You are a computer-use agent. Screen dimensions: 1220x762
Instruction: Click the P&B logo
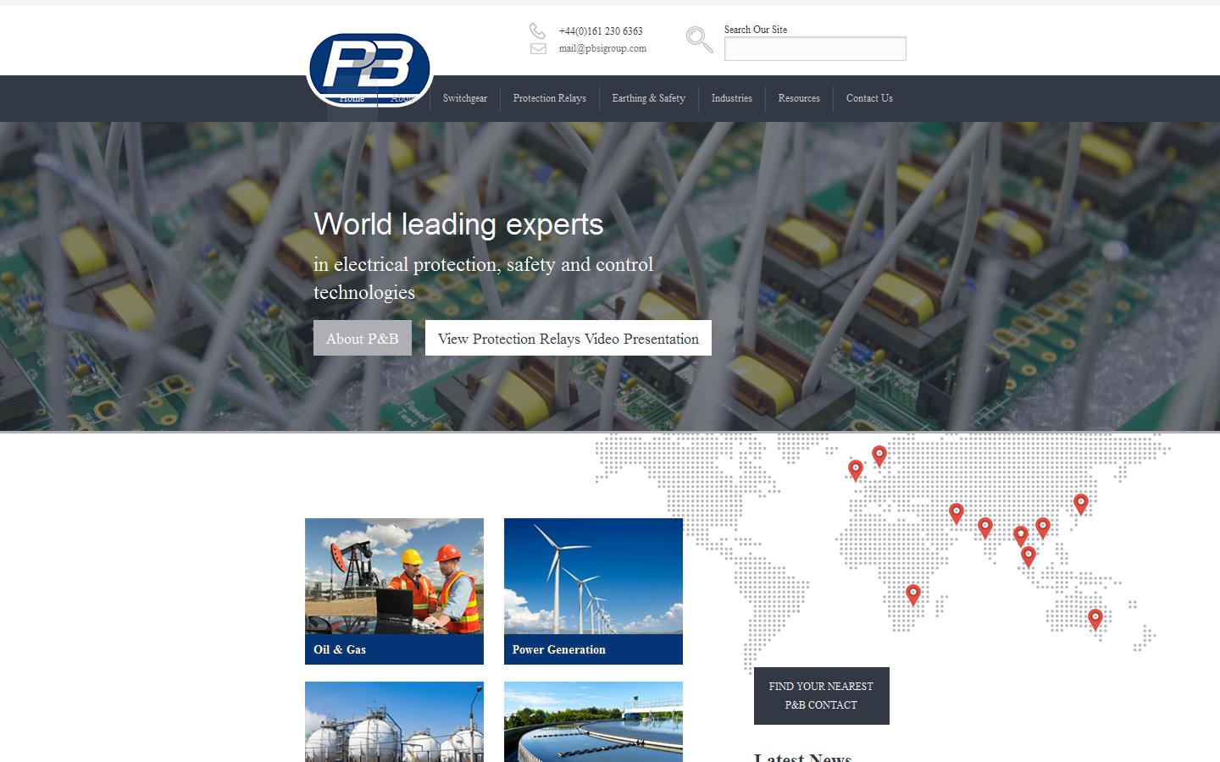point(369,66)
